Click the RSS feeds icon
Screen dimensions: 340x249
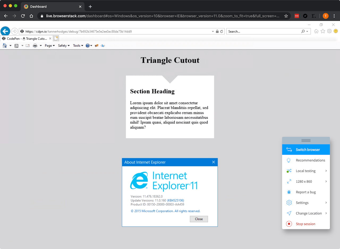tap(16, 46)
